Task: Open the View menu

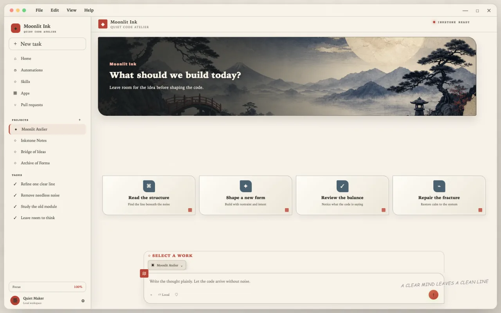Action: (71, 10)
